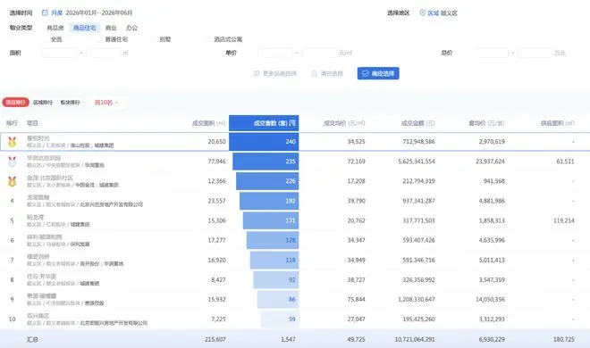Click the average price 75,844

point(357,300)
